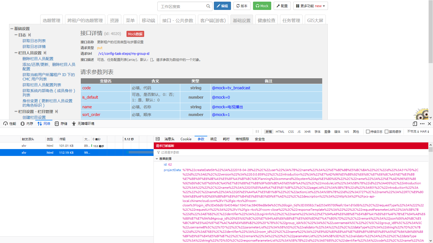The width and height of the screenshot is (433, 243).
Task: Open the 更多功能 new dropdown
Action: pyautogui.click(x=311, y=6)
